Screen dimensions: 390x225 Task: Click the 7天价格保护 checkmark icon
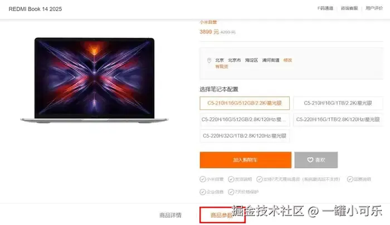click(x=231, y=192)
